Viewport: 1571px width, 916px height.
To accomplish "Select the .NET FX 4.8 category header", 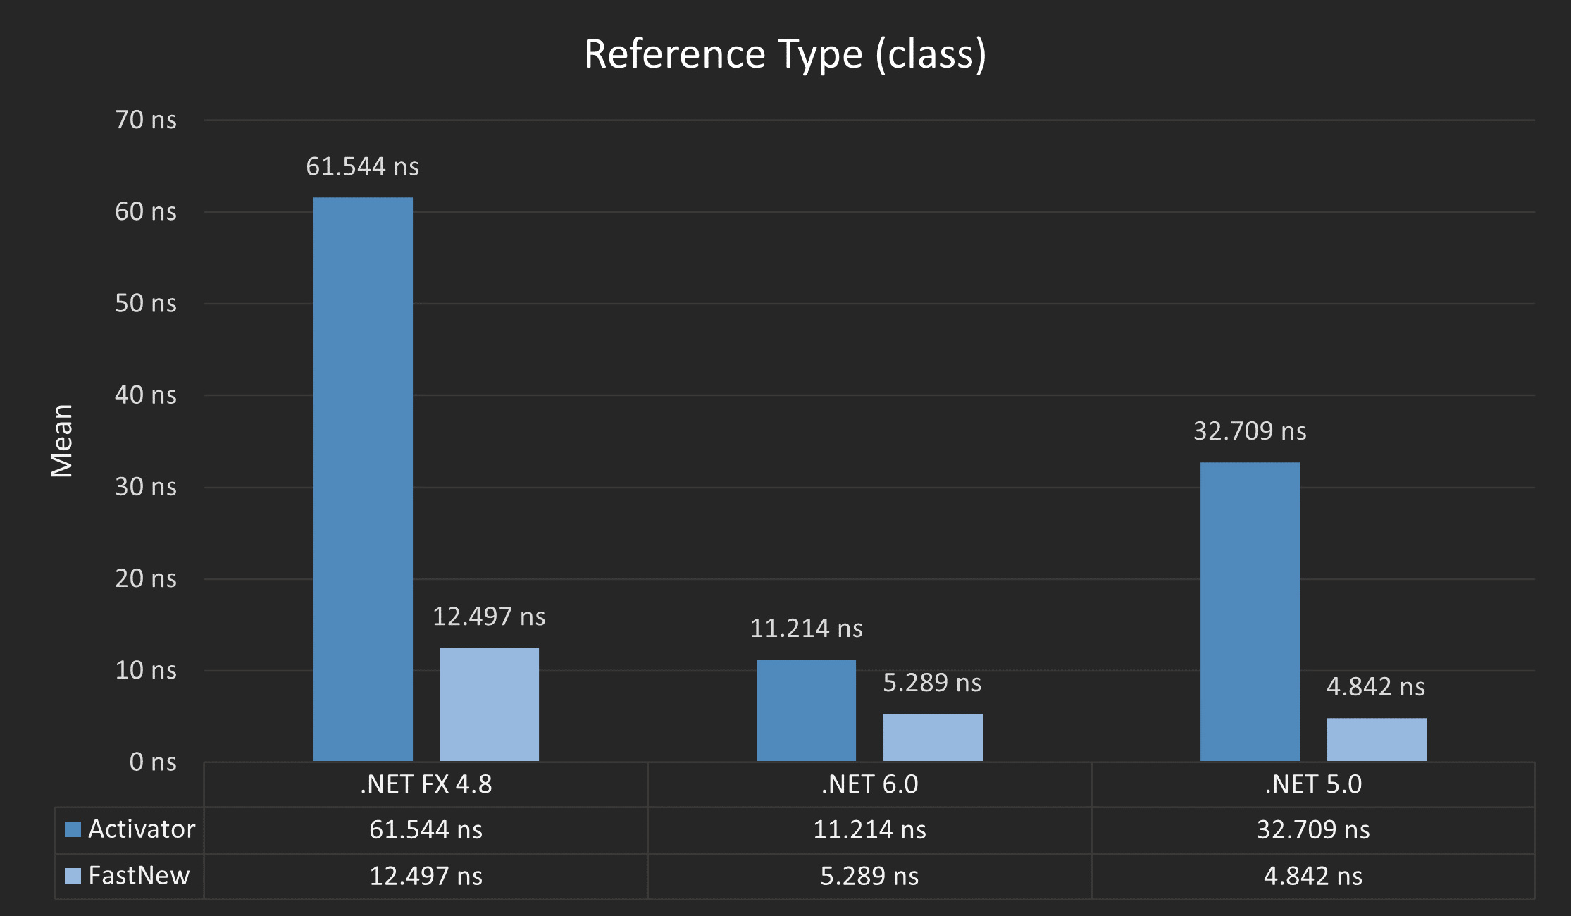I will 426,784.
